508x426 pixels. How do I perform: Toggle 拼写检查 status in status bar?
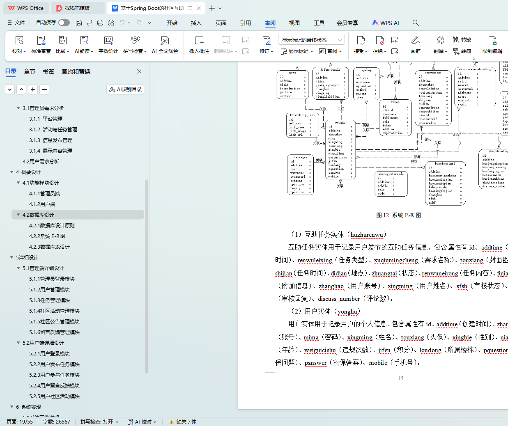pyautogui.click(x=99, y=421)
